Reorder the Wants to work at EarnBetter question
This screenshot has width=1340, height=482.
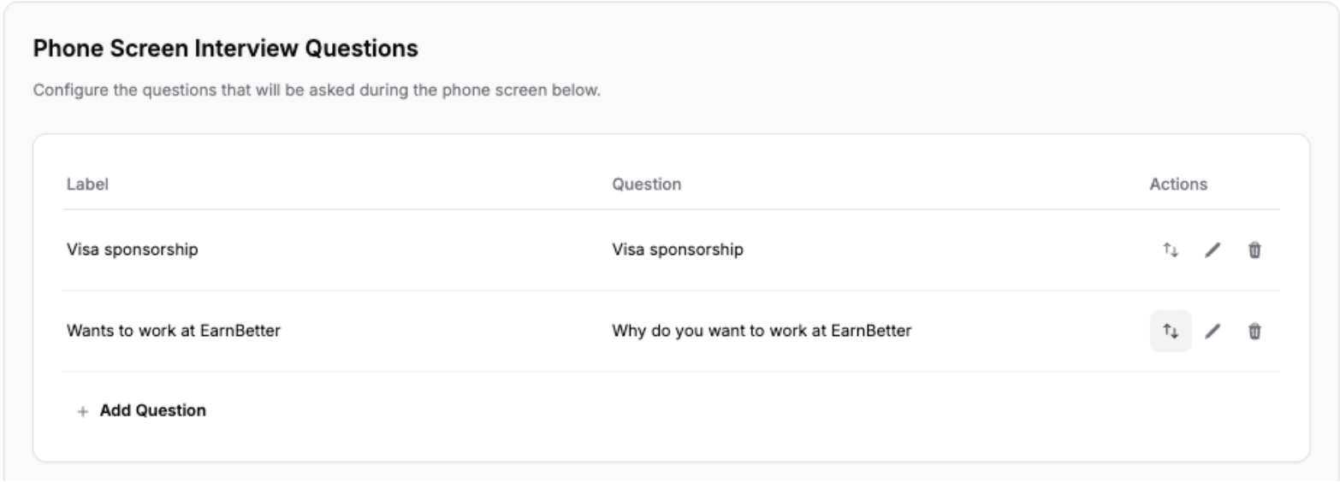1170,331
